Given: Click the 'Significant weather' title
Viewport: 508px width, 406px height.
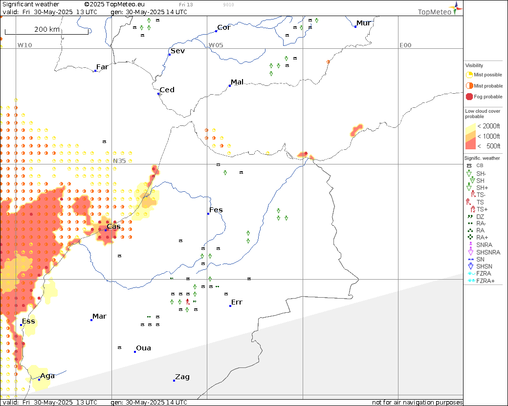Looking at the screenshot, I should point(31,4).
